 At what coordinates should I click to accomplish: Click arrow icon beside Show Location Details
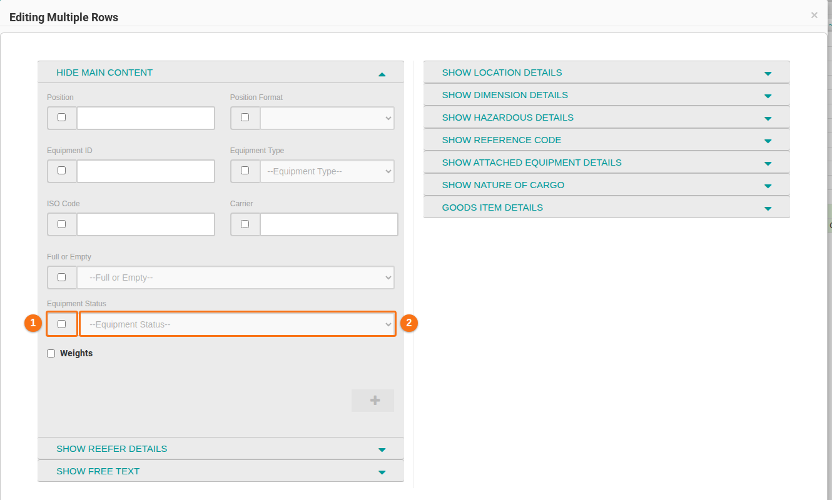tap(768, 74)
